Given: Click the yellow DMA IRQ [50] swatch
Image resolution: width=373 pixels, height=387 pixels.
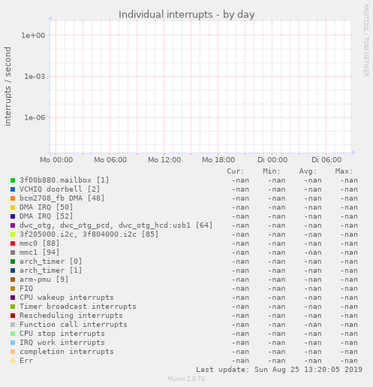Looking at the screenshot, I should pos(13,207).
